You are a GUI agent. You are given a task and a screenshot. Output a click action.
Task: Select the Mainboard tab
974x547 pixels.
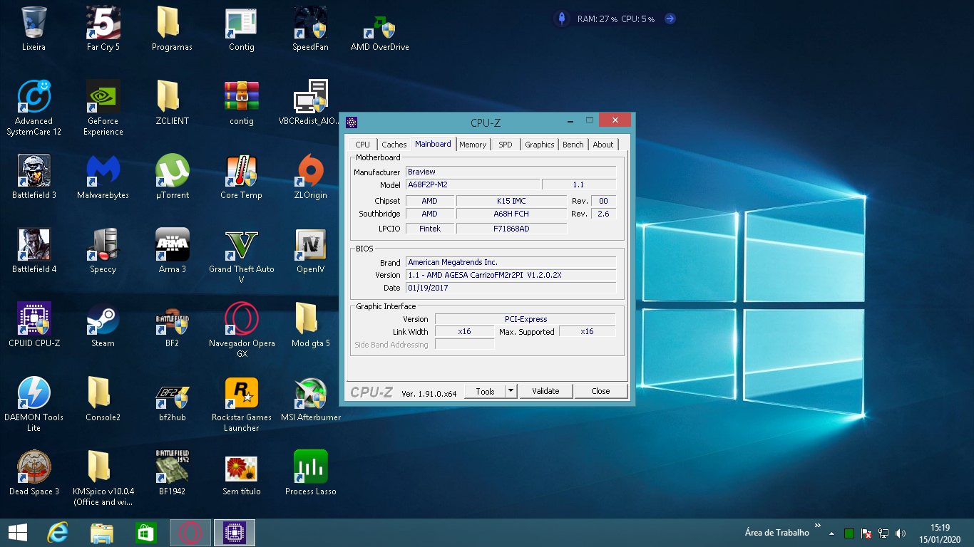coord(433,144)
